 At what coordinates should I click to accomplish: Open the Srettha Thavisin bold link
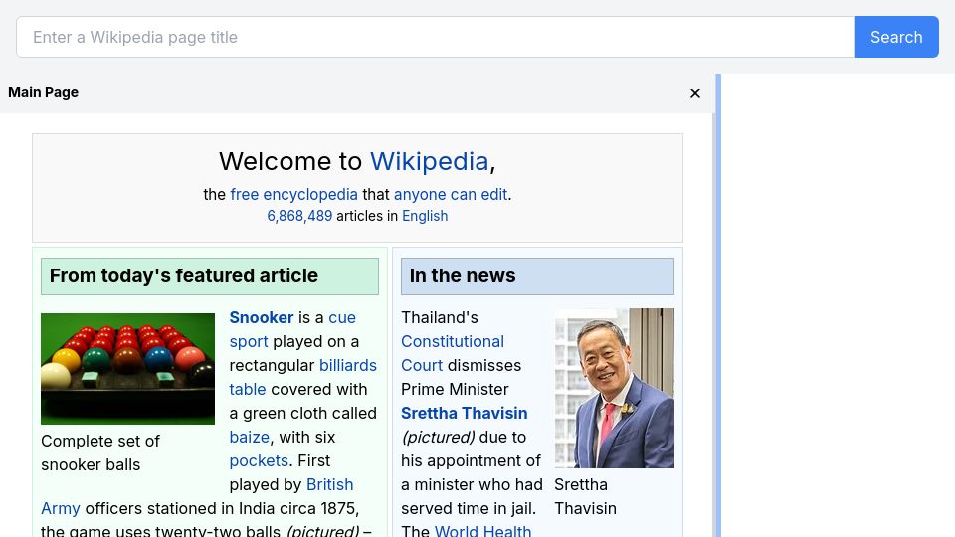coord(465,414)
